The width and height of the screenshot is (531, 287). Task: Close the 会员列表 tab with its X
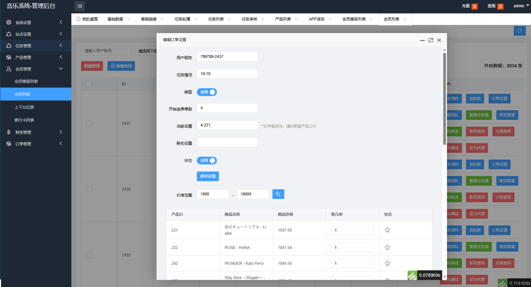(405, 19)
